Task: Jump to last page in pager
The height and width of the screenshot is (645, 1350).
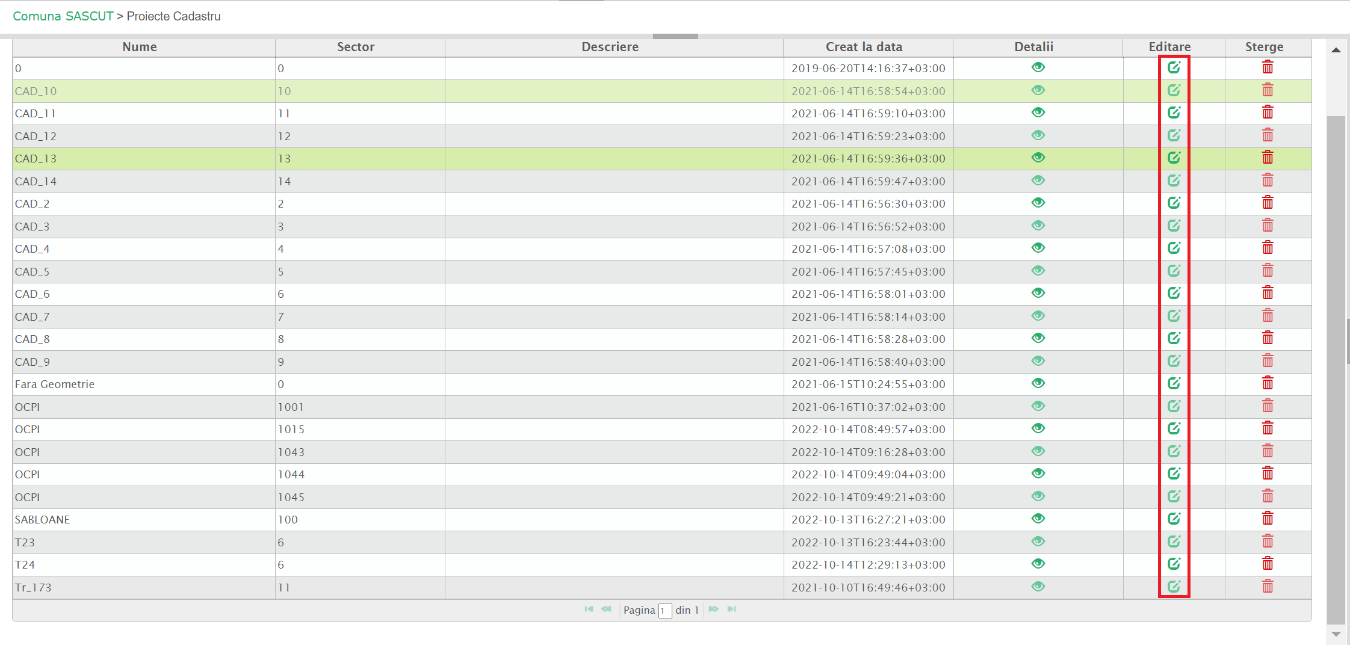Action: coord(732,610)
